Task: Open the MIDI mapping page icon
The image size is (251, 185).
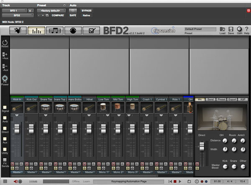Action: (73, 31)
